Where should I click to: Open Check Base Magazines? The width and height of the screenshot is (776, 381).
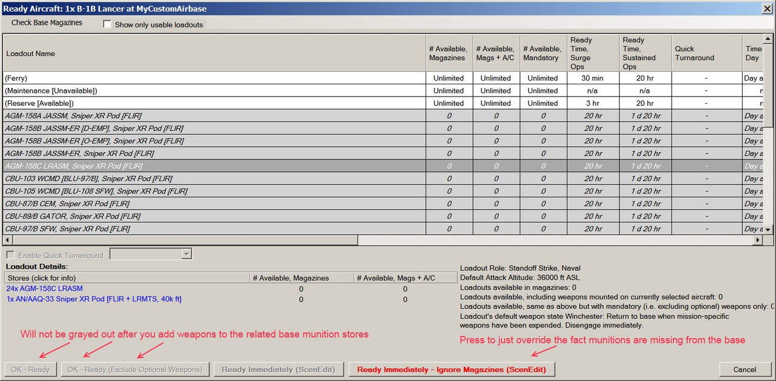tap(47, 22)
